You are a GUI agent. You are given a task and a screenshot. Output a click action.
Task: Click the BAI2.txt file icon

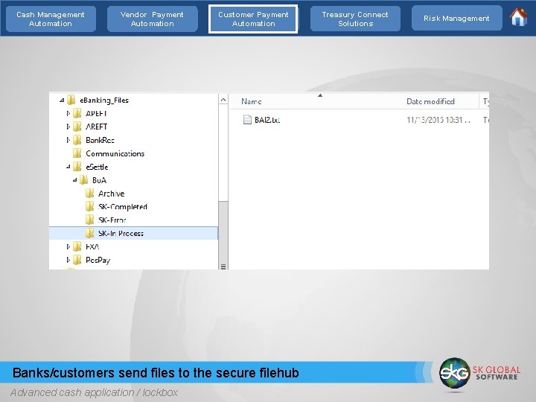coord(247,120)
